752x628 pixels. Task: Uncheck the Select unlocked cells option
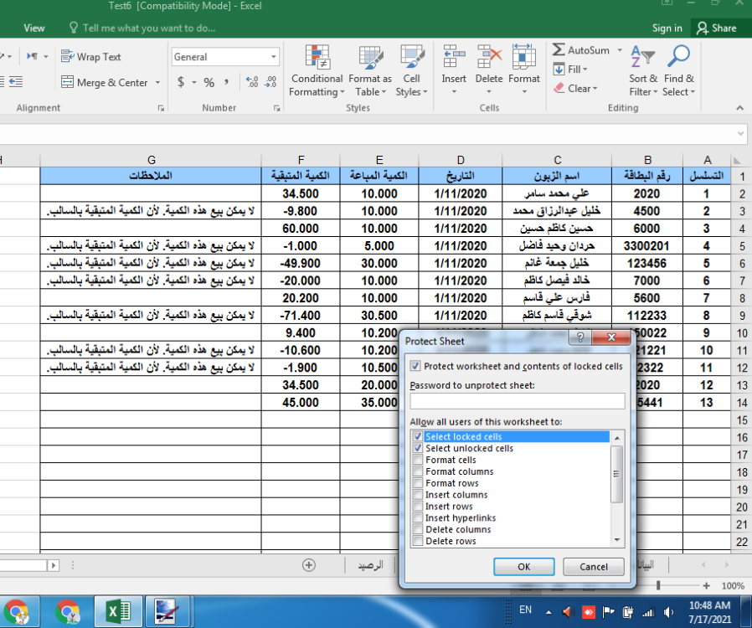pyautogui.click(x=418, y=448)
